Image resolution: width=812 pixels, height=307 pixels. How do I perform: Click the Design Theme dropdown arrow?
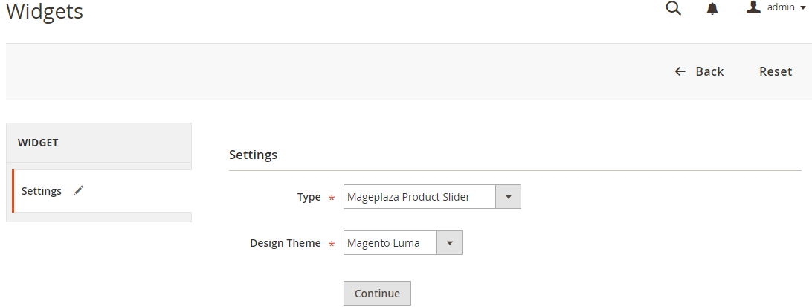[449, 243]
